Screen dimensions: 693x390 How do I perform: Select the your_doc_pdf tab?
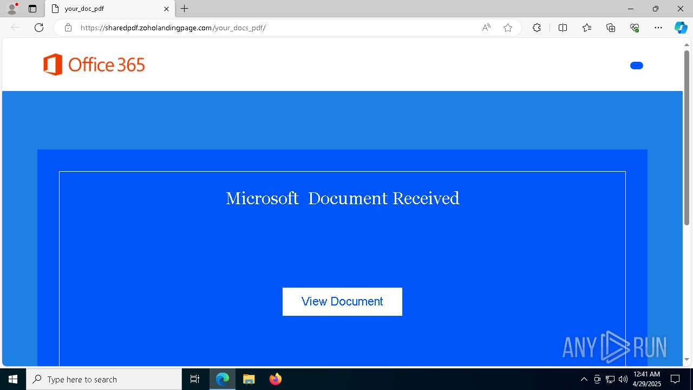[x=110, y=9]
